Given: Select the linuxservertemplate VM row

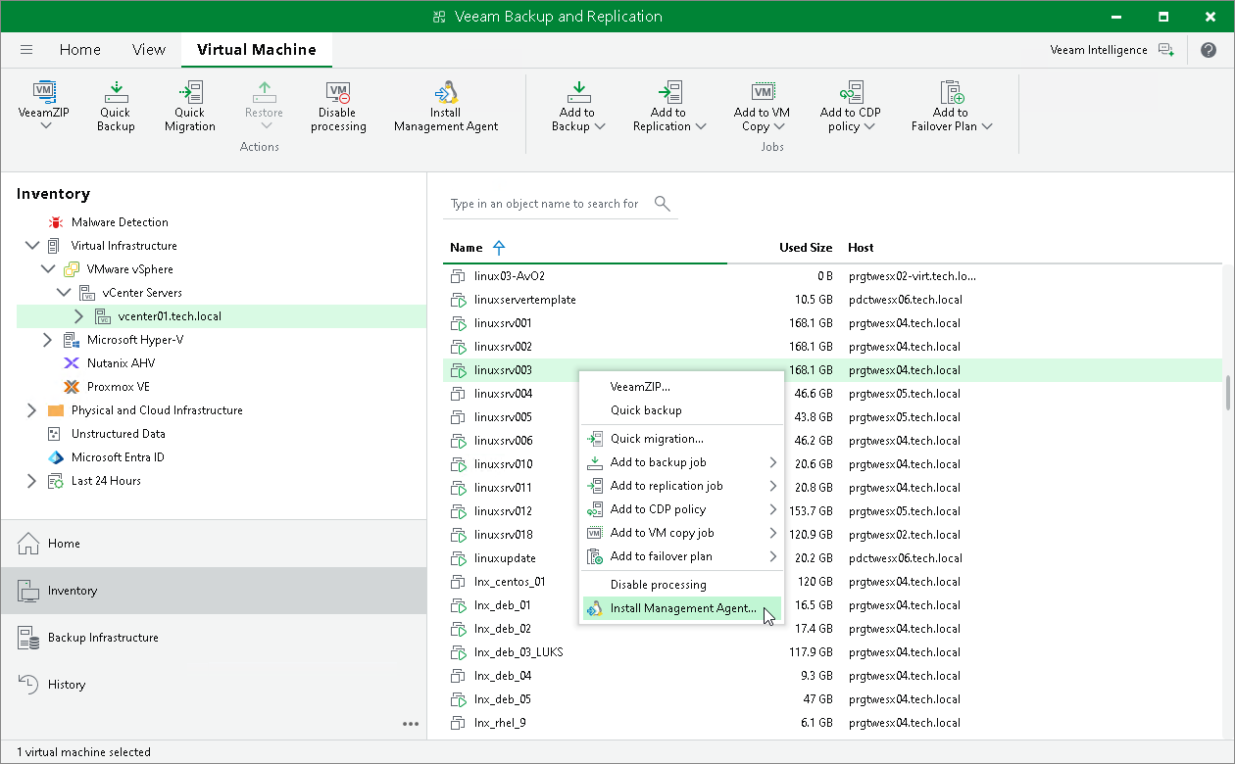Looking at the screenshot, I should pos(832,300).
